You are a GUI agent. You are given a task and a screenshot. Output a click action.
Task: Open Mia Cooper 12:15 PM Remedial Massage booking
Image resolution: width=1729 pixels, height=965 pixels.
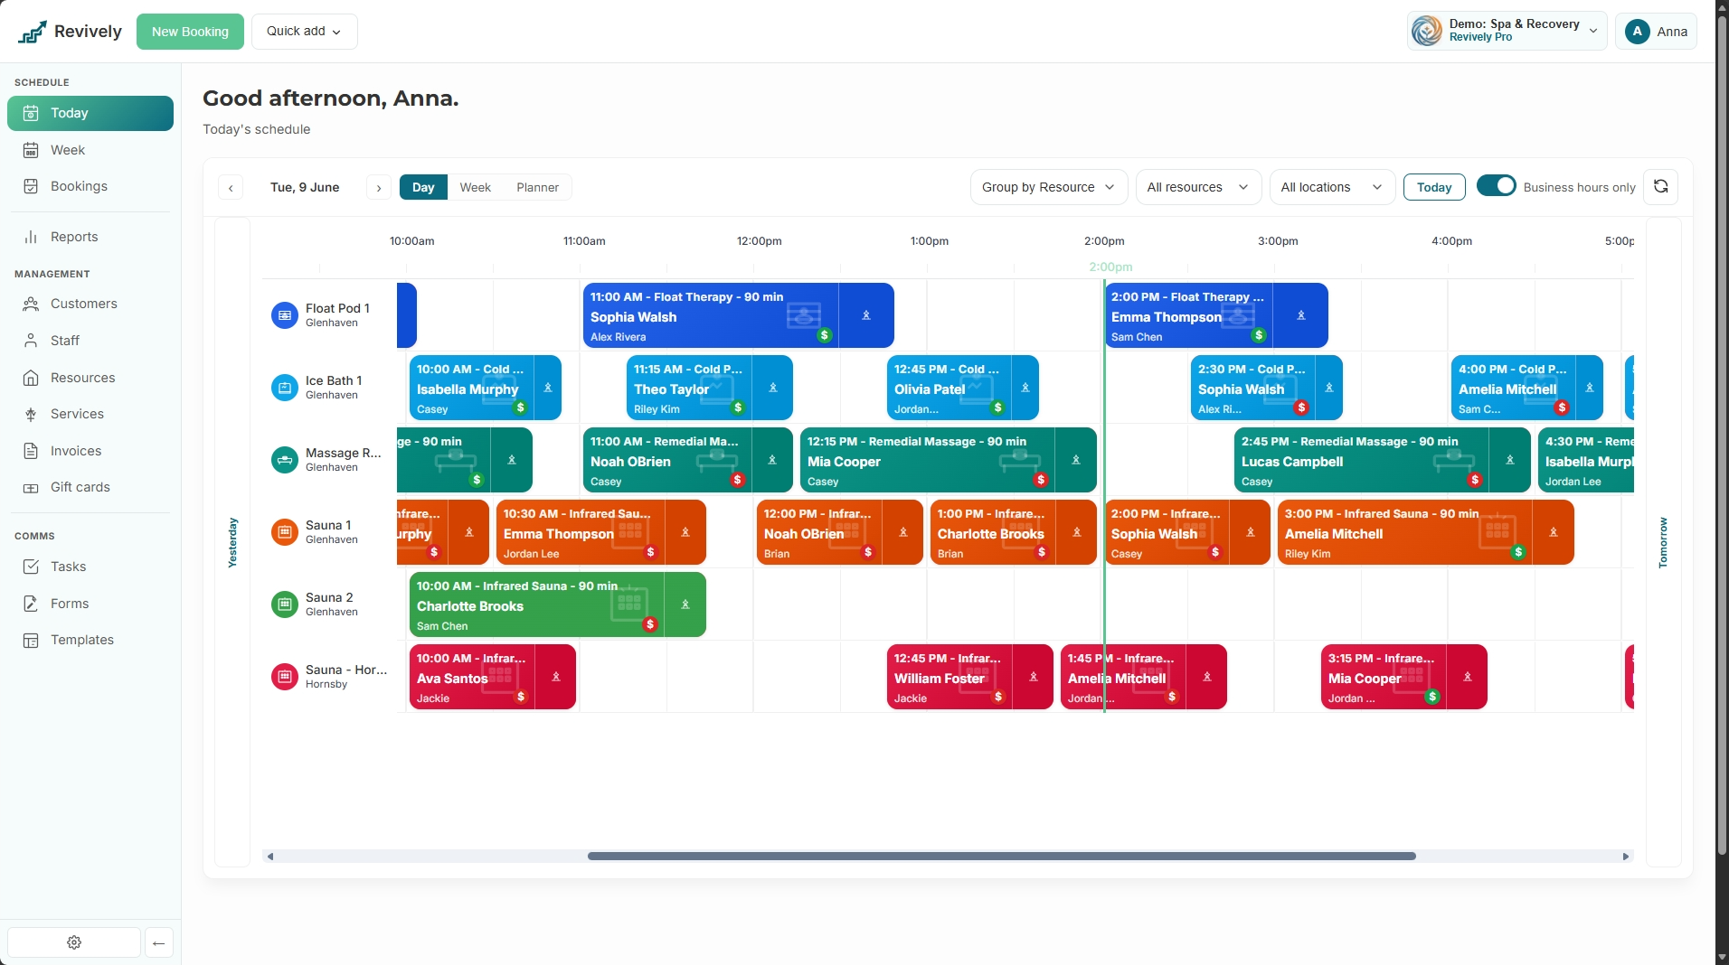(949, 460)
